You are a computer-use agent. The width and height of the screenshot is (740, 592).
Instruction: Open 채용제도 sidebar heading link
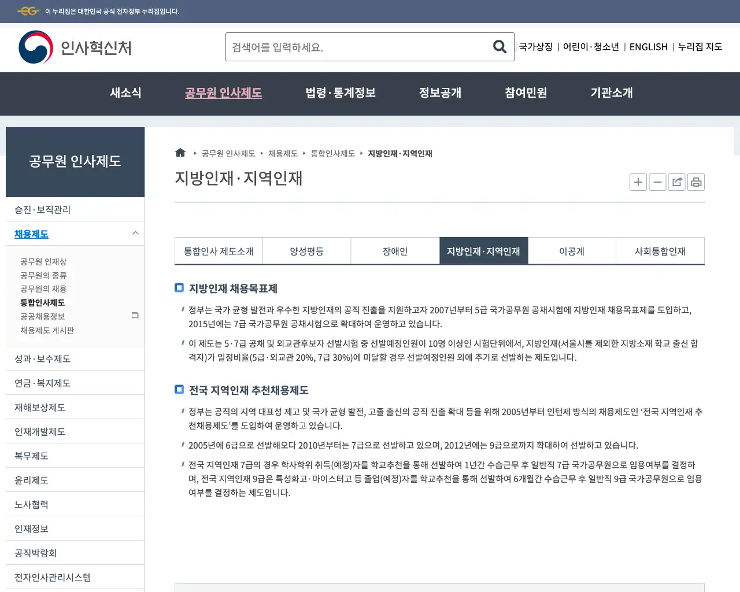coord(31,234)
